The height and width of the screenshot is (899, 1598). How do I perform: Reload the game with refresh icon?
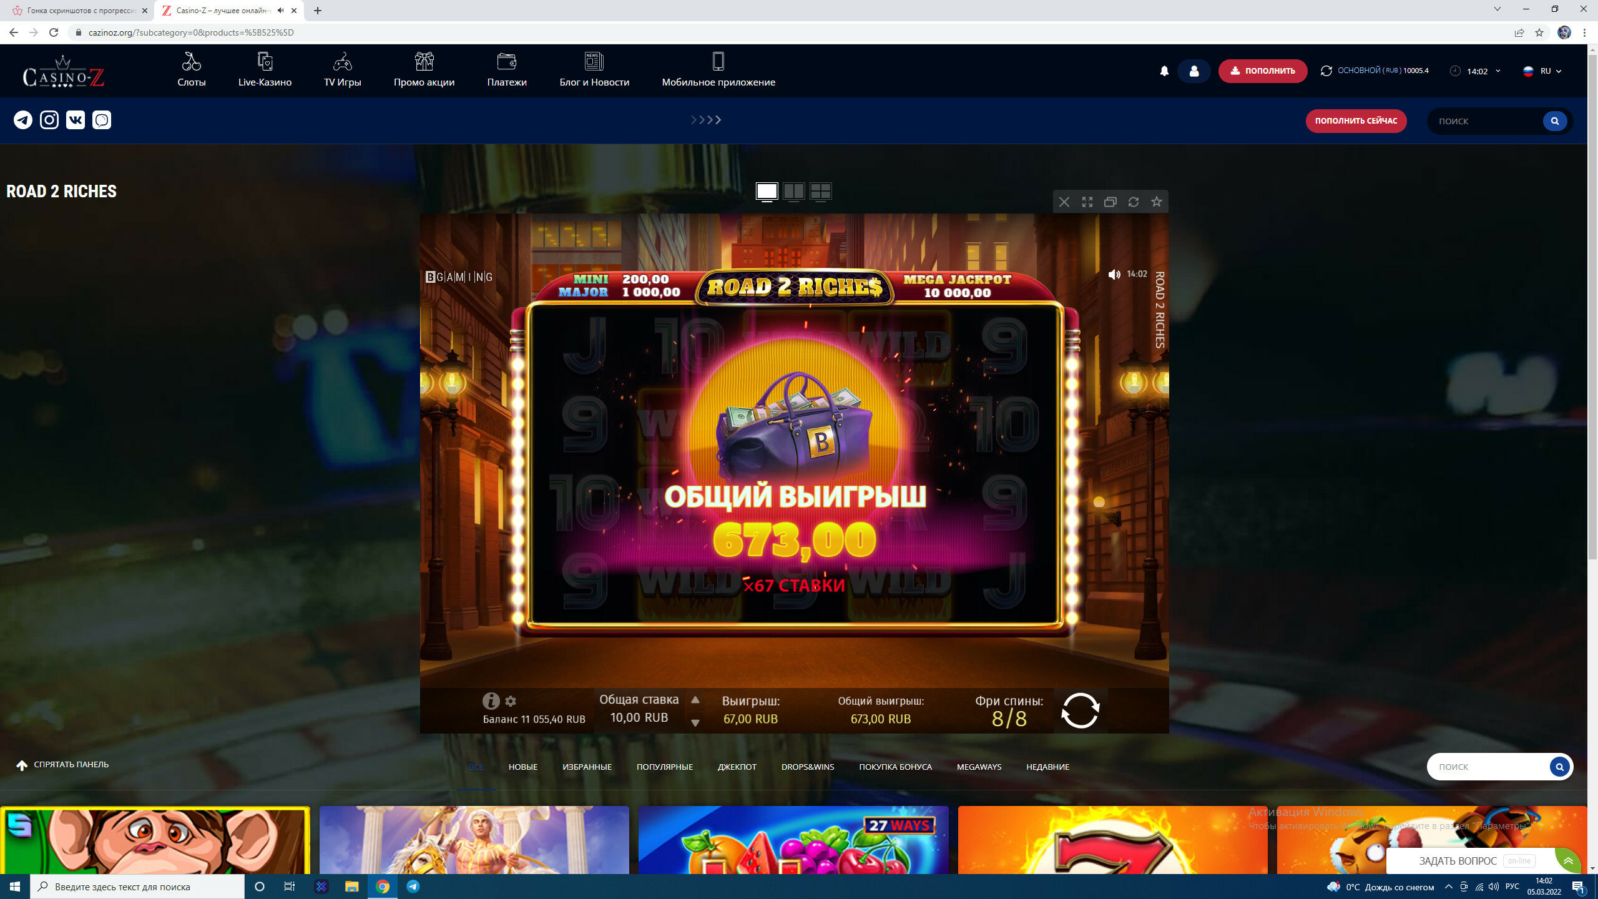pos(1133,202)
